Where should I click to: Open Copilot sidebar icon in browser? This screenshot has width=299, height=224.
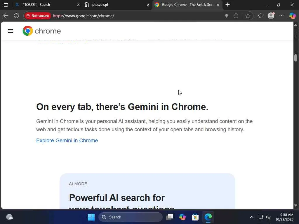click(292, 16)
